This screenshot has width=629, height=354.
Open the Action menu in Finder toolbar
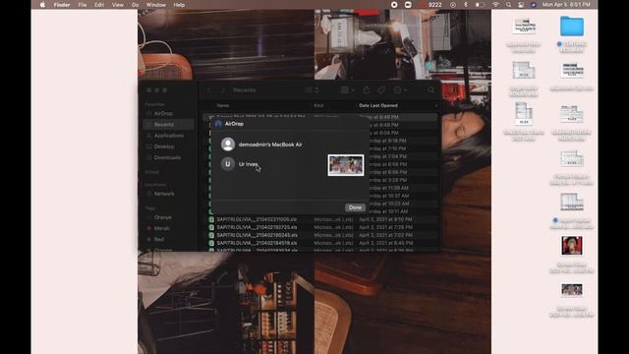(x=400, y=90)
